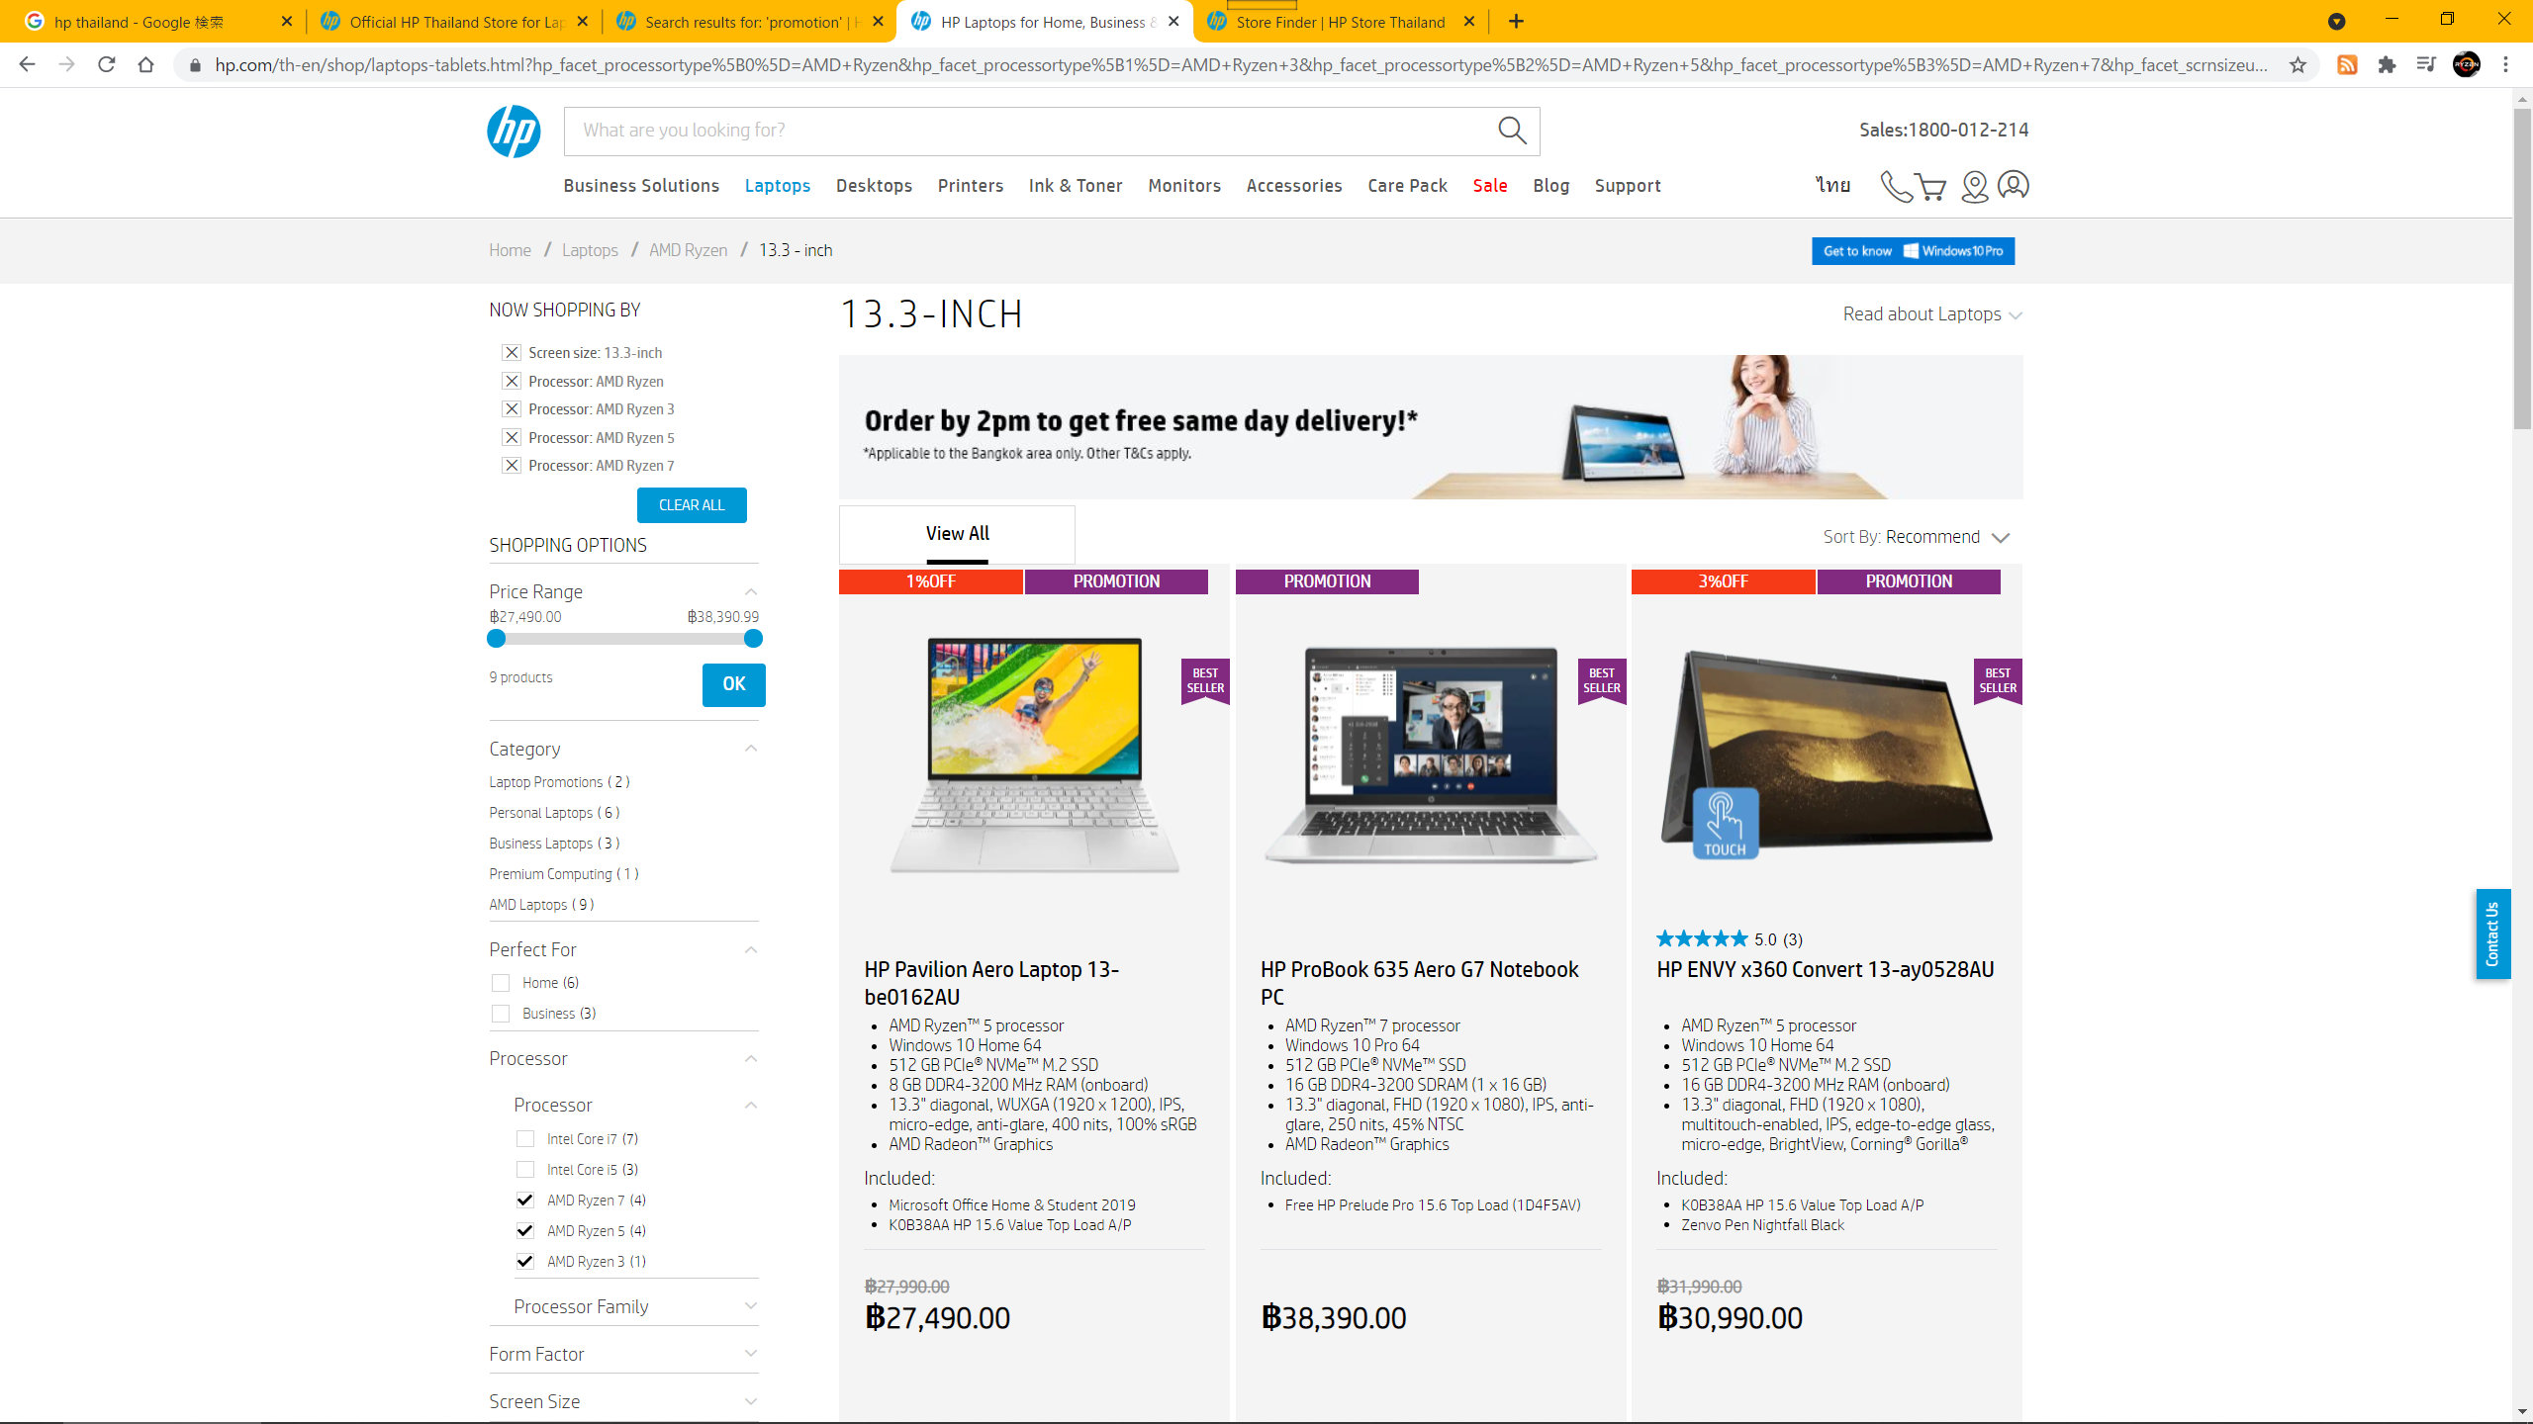Open the user account icon
This screenshot has width=2533, height=1424.
coord(2014,185)
